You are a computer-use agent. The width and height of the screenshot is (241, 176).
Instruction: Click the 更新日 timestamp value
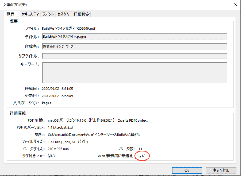pos(60,96)
